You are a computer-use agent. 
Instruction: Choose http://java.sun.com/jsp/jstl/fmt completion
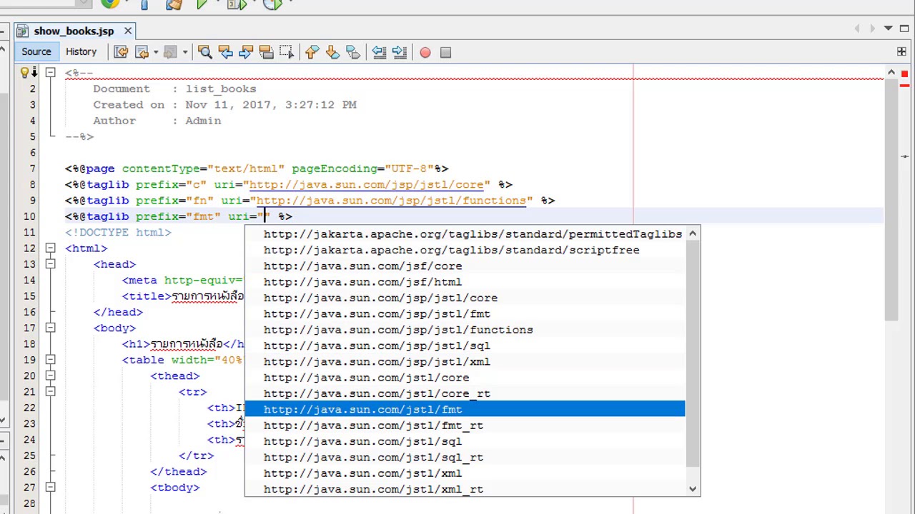pos(465,313)
